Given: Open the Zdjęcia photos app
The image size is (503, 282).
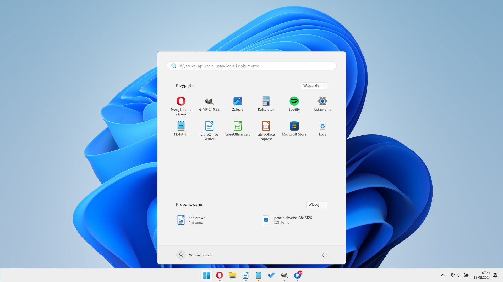Looking at the screenshot, I should (238, 104).
